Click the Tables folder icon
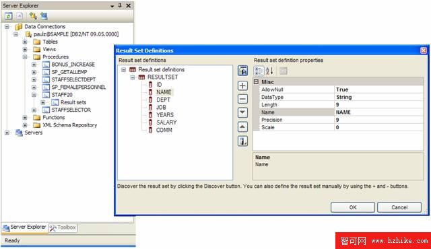Viewport: 431px width, 249px height. (36, 42)
